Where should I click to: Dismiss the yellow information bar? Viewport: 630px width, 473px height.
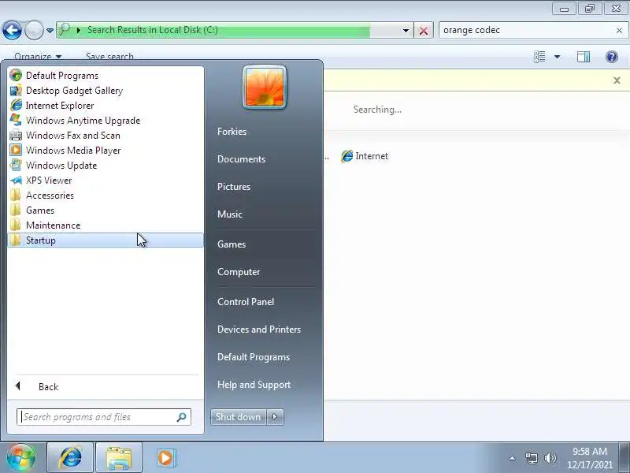pyautogui.click(x=617, y=80)
